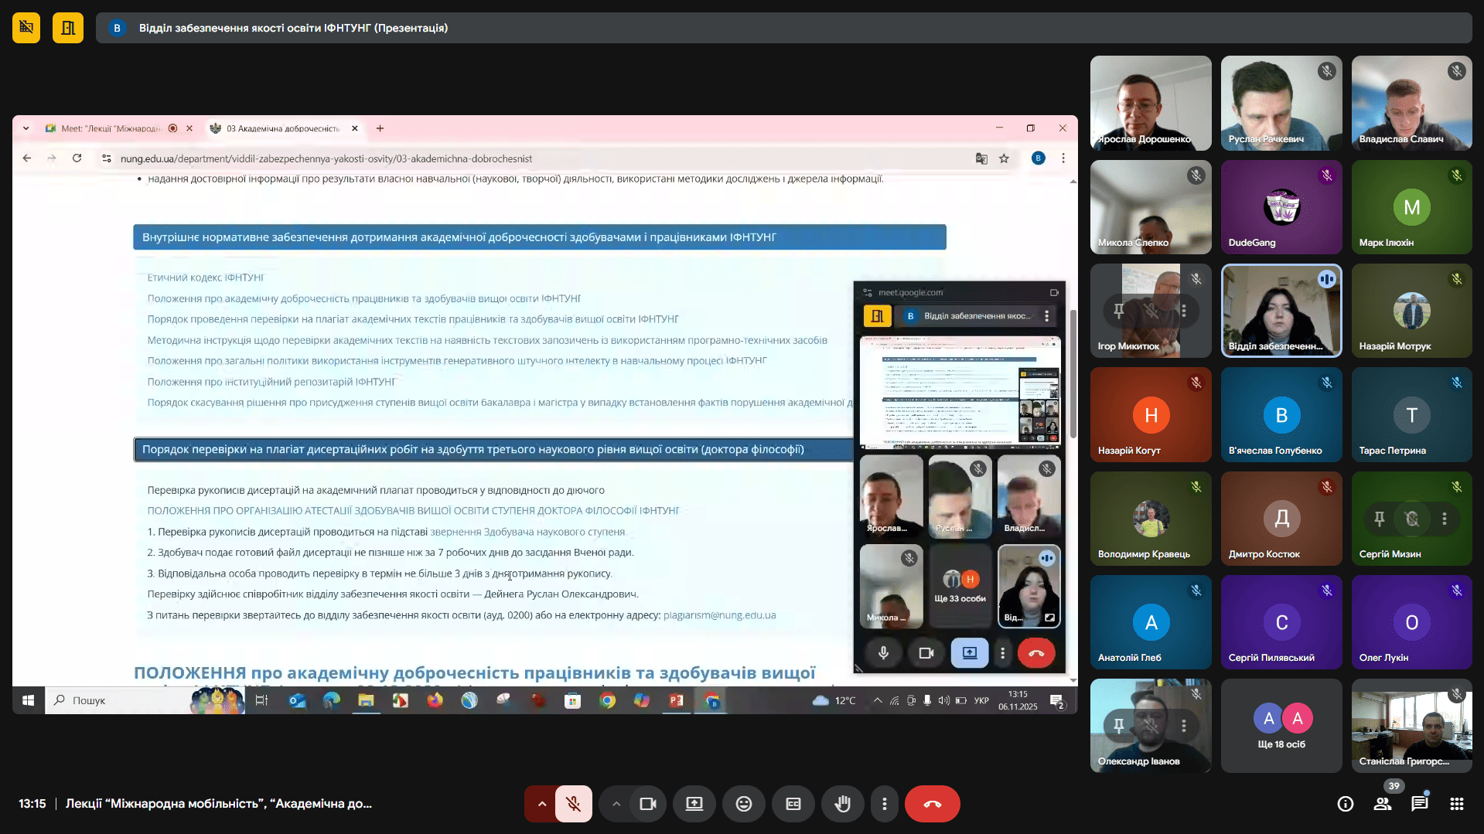The height and width of the screenshot is (834, 1484).
Task: Switch to the '03 Академічна доброчесність' browser tab
Action: coord(282,128)
